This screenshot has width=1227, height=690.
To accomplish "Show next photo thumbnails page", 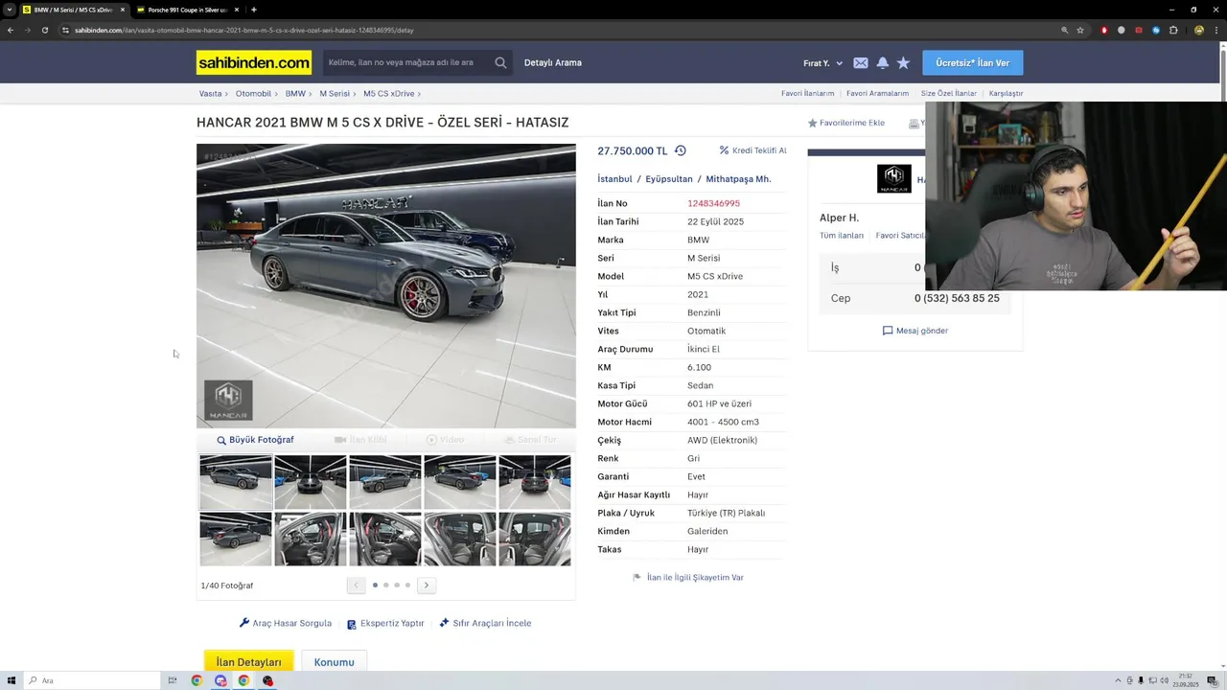I will pyautogui.click(x=427, y=585).
